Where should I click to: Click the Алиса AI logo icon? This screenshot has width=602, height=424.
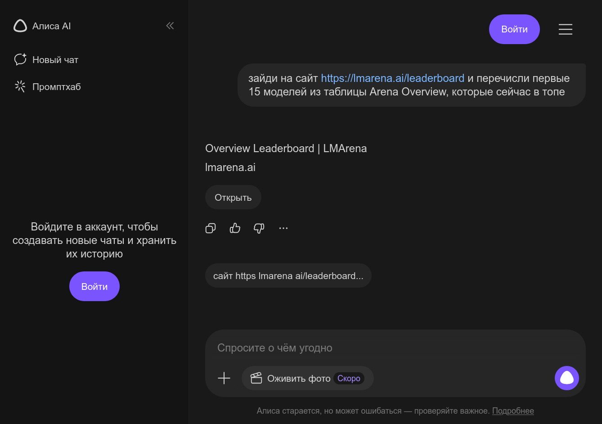click(20, 26)
